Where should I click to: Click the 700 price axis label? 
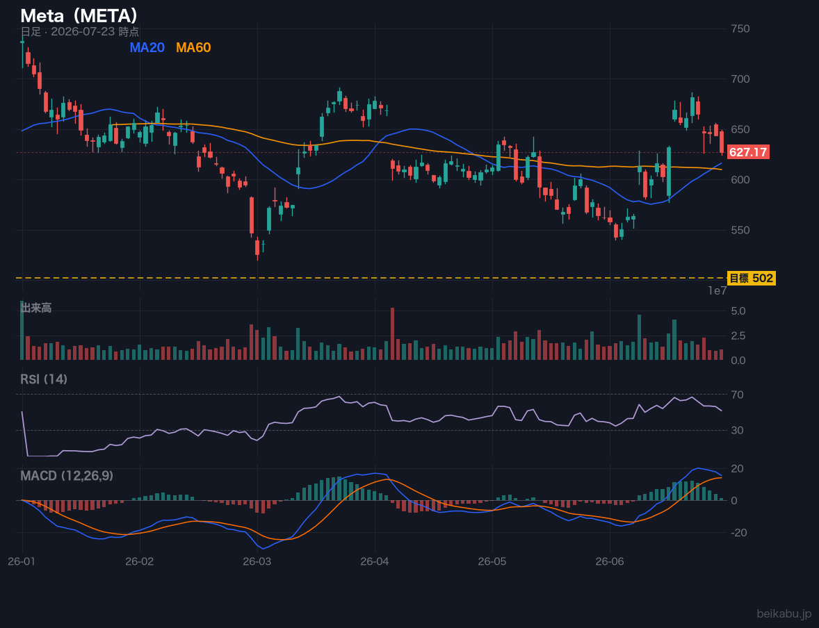tap(740, 78)
